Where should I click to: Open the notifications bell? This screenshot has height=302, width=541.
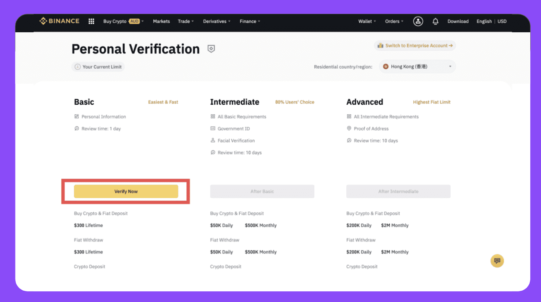point(435,21)
